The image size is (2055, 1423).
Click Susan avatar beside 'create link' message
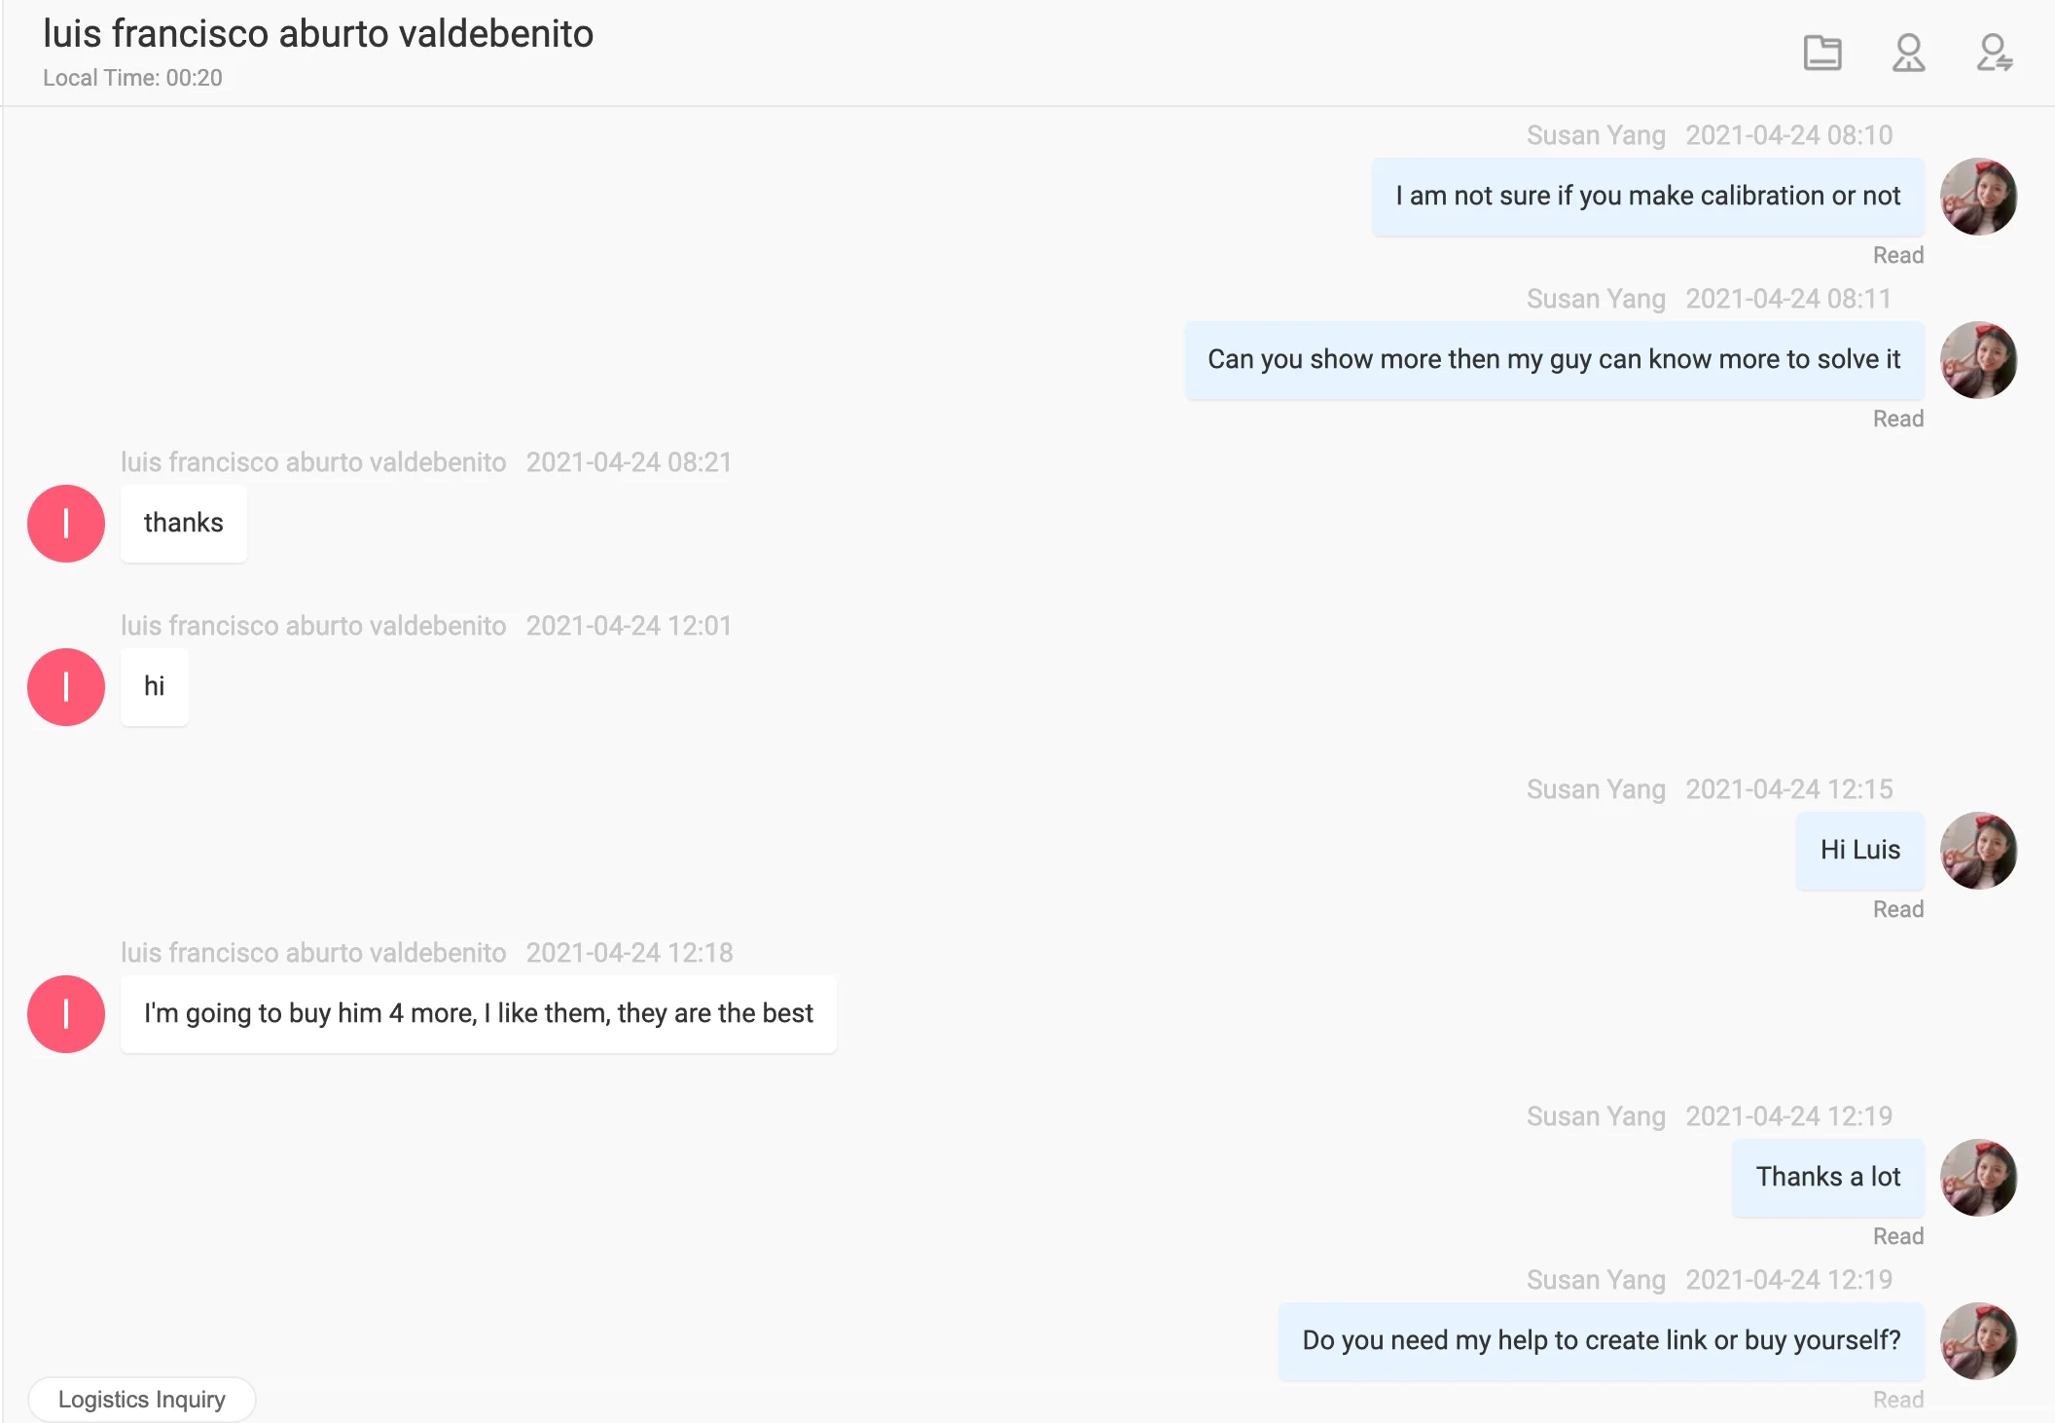coord(1978,1341)
